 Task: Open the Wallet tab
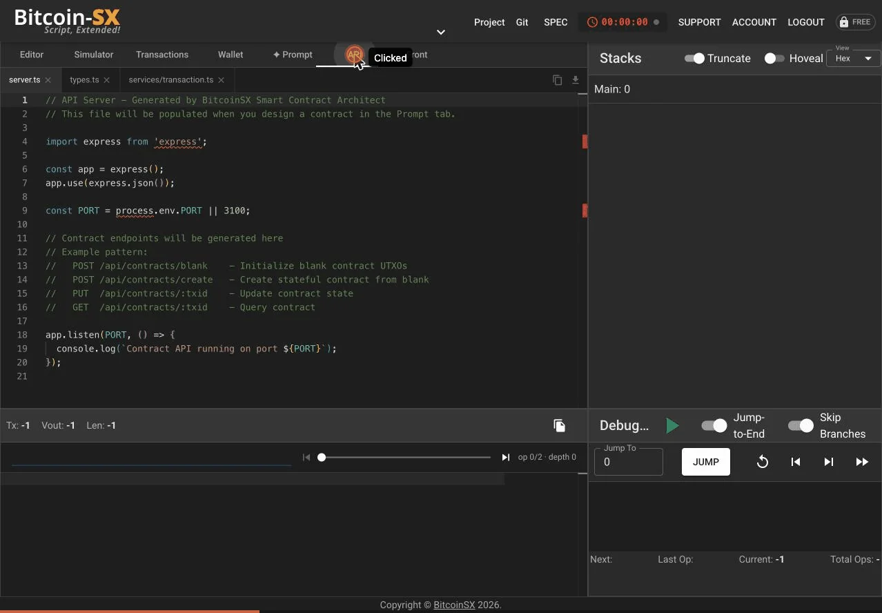231,55
